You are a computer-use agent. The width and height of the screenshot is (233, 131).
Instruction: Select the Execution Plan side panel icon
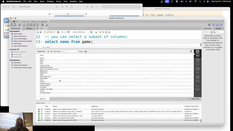[x=197, y=87]
